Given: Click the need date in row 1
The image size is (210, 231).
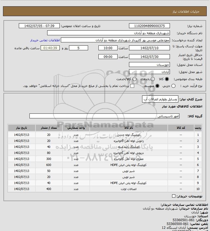Looking at the screenshot, I should [22, 135].
